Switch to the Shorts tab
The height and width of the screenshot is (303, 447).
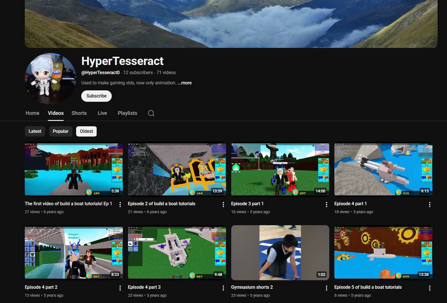[x=79, y=113]
